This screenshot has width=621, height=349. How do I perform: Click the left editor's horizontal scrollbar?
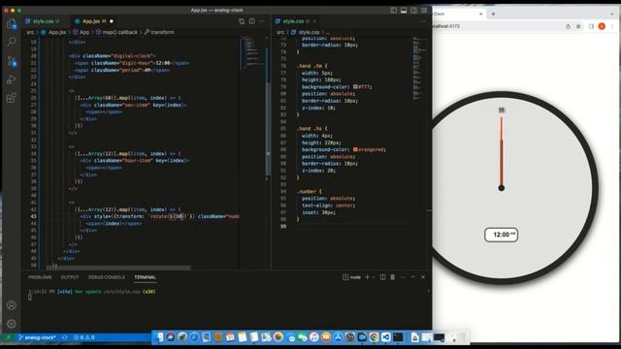click(x=118, y=268)
